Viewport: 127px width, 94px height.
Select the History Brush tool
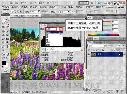tap(7, 35)
